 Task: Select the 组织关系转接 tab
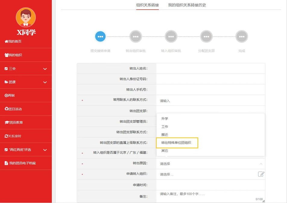[x=147, y=5]
